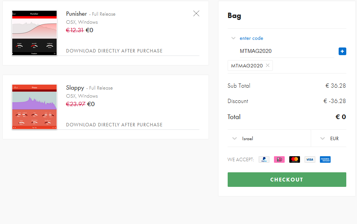The image size is (357, 224).
Task: Open the Israel country dropdown
Action: point(269,139)
